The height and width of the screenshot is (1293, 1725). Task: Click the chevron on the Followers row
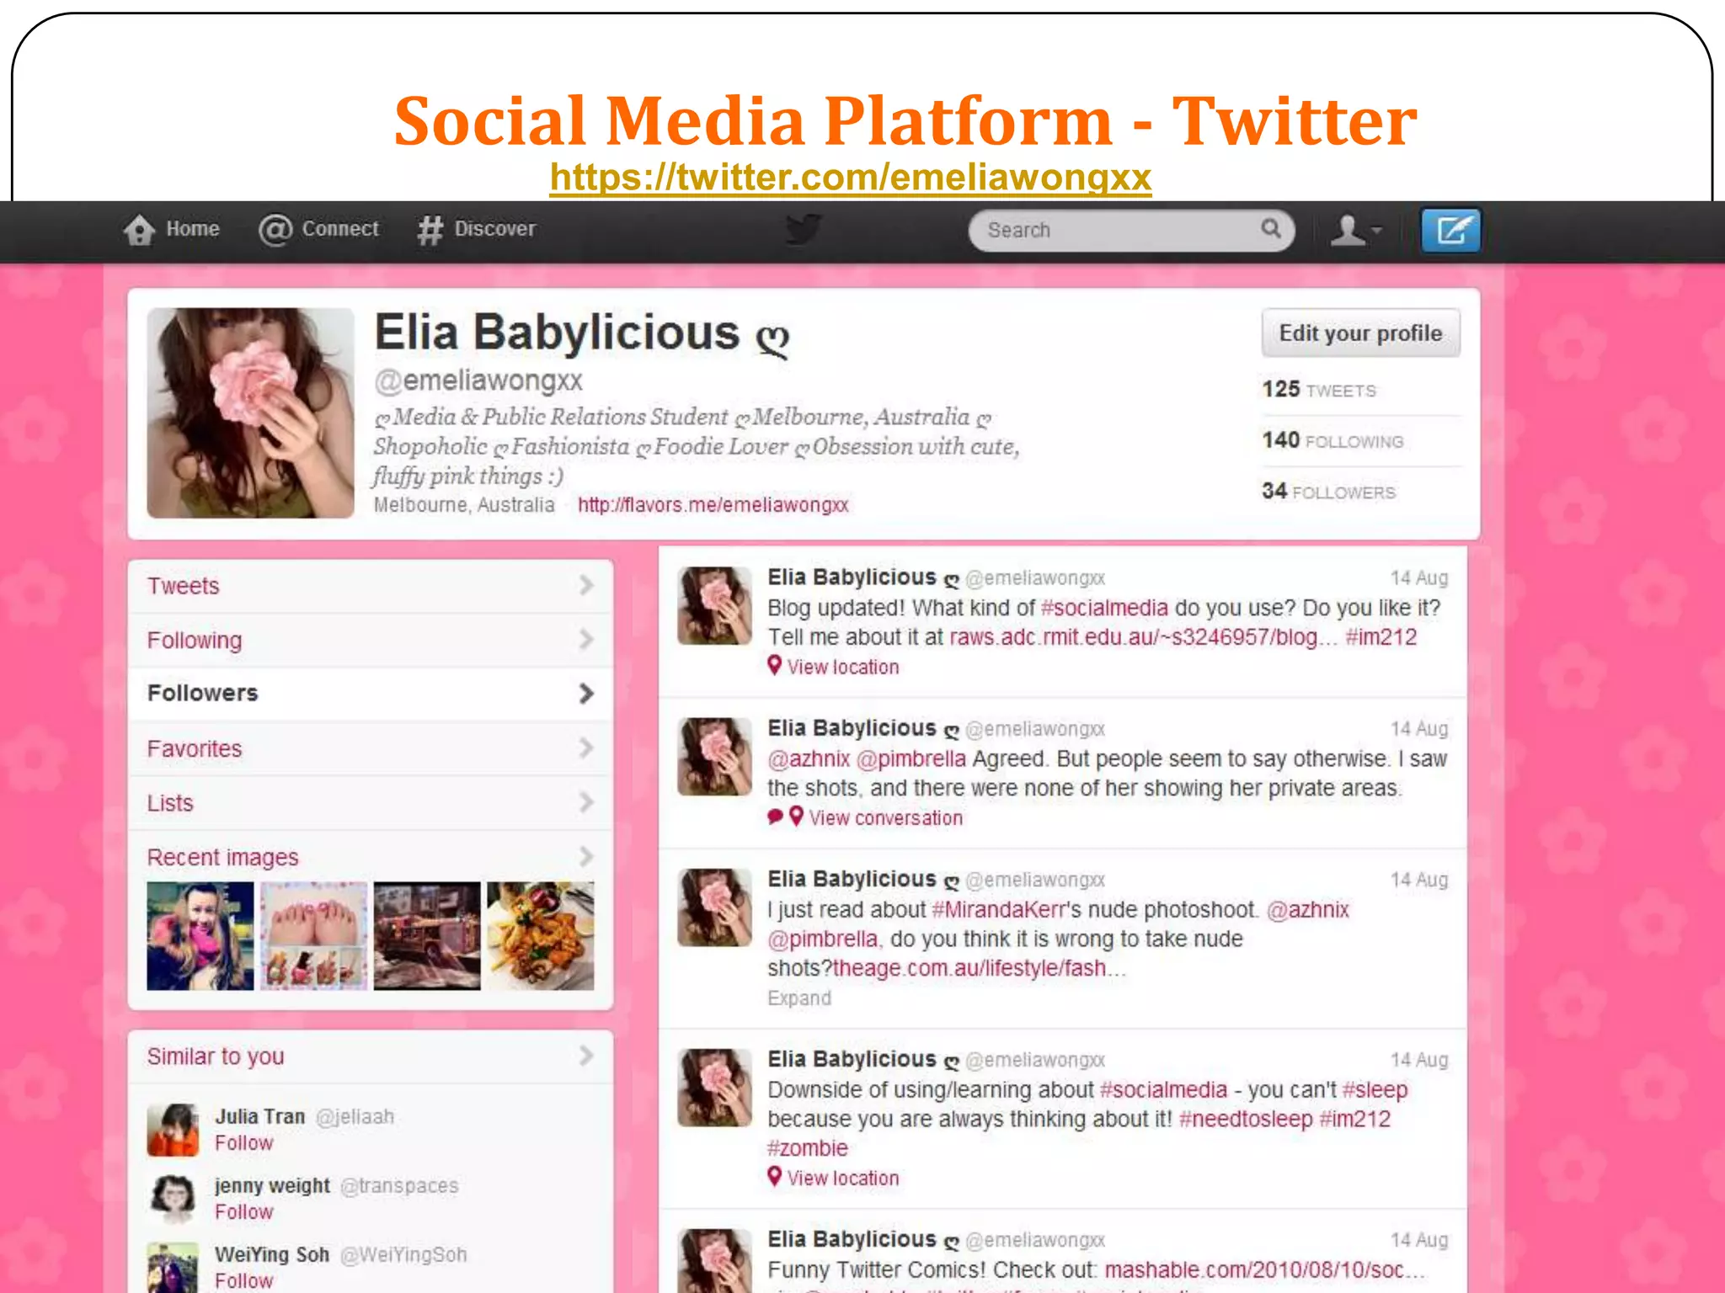click(x=586, y=694)
